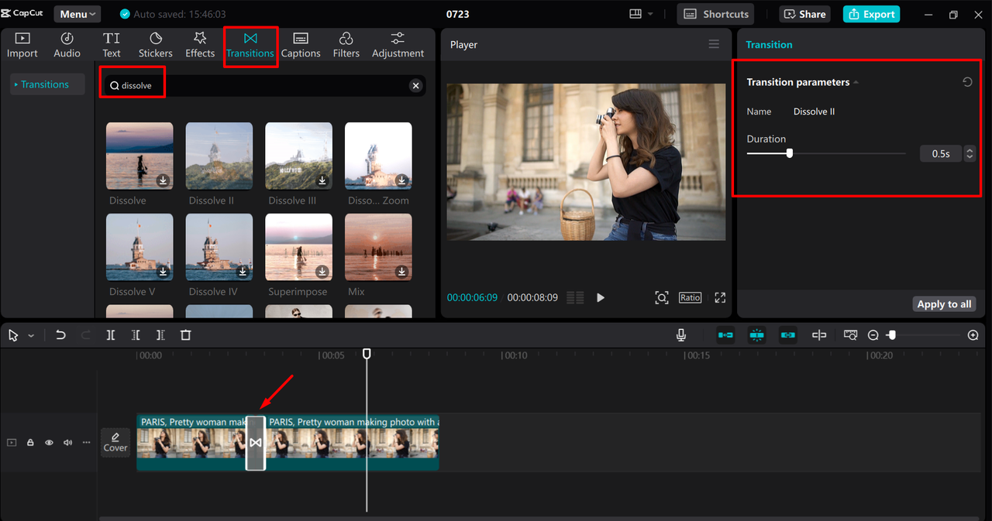Mute the main video track
Image resolution: width=992 pixels, height=521 pixels.
point(67,443)
